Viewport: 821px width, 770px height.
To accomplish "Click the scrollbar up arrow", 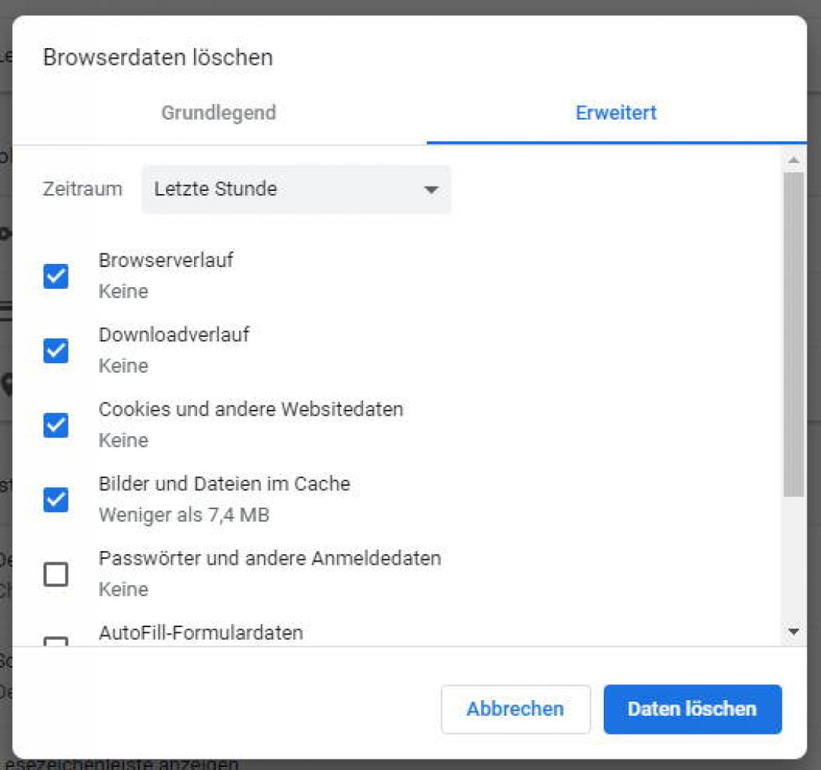I will [x=794, y=160].
